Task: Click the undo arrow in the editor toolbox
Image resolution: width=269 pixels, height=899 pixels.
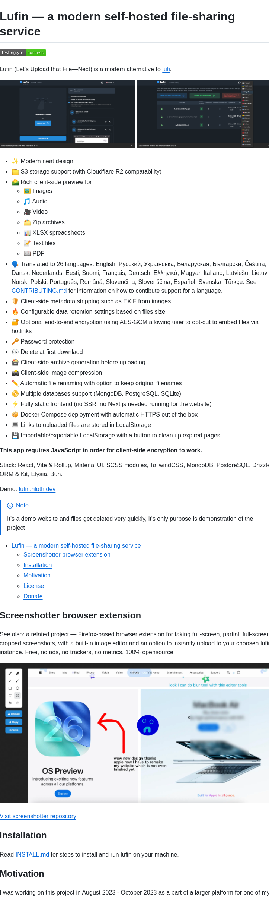Action: (10, 703)
